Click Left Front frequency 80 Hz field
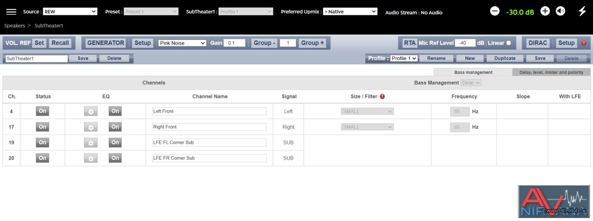Screen dimensions: 593x221 click(x=460, y=111)
